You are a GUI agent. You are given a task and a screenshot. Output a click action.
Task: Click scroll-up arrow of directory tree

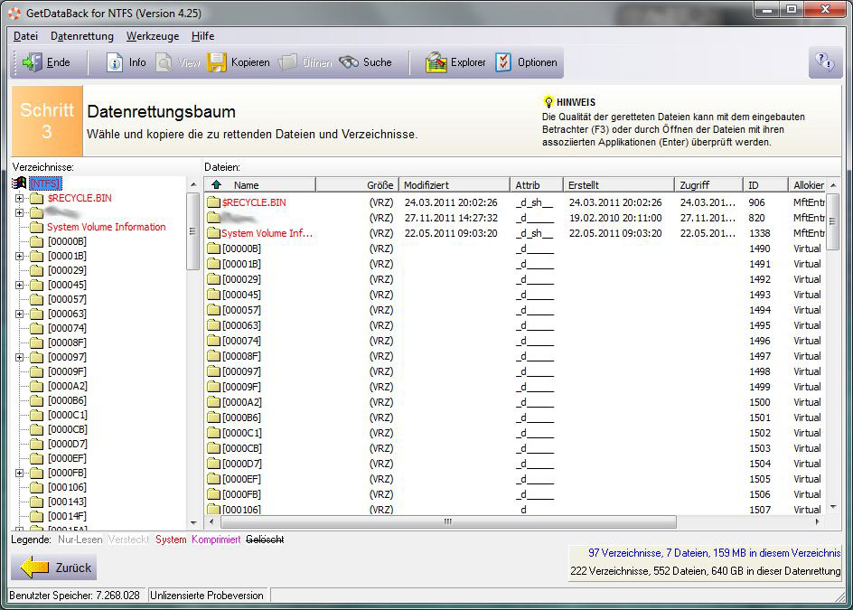pos(193,185)
